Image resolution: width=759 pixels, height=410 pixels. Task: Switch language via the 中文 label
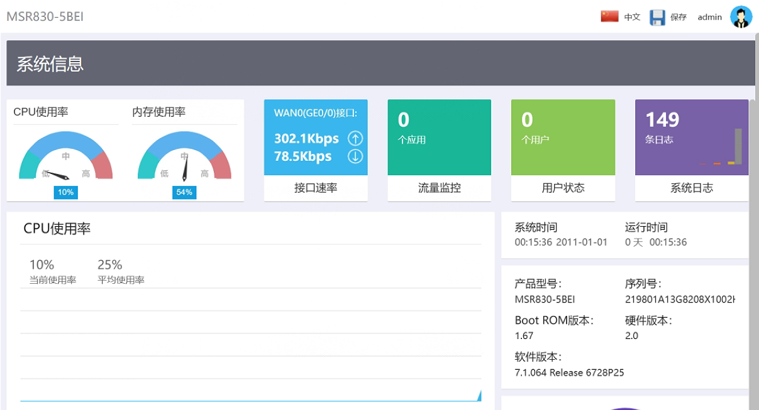[632, 18]
